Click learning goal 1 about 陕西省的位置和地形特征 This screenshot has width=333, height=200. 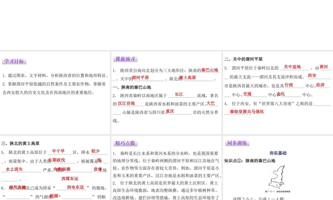(56, 75)
